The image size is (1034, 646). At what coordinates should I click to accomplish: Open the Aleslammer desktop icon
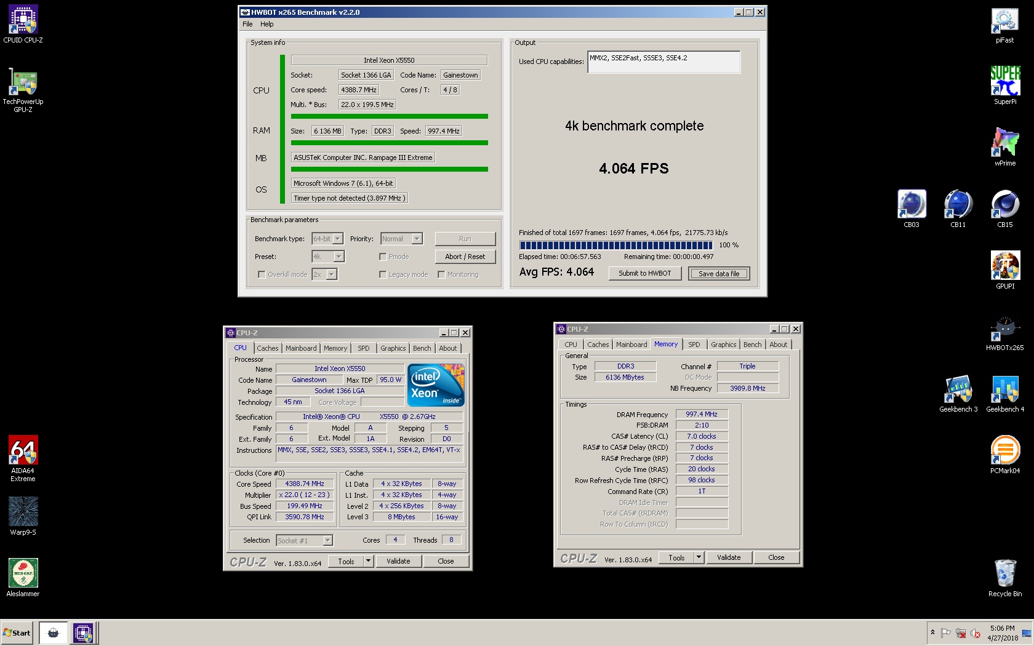click(23, 578)
